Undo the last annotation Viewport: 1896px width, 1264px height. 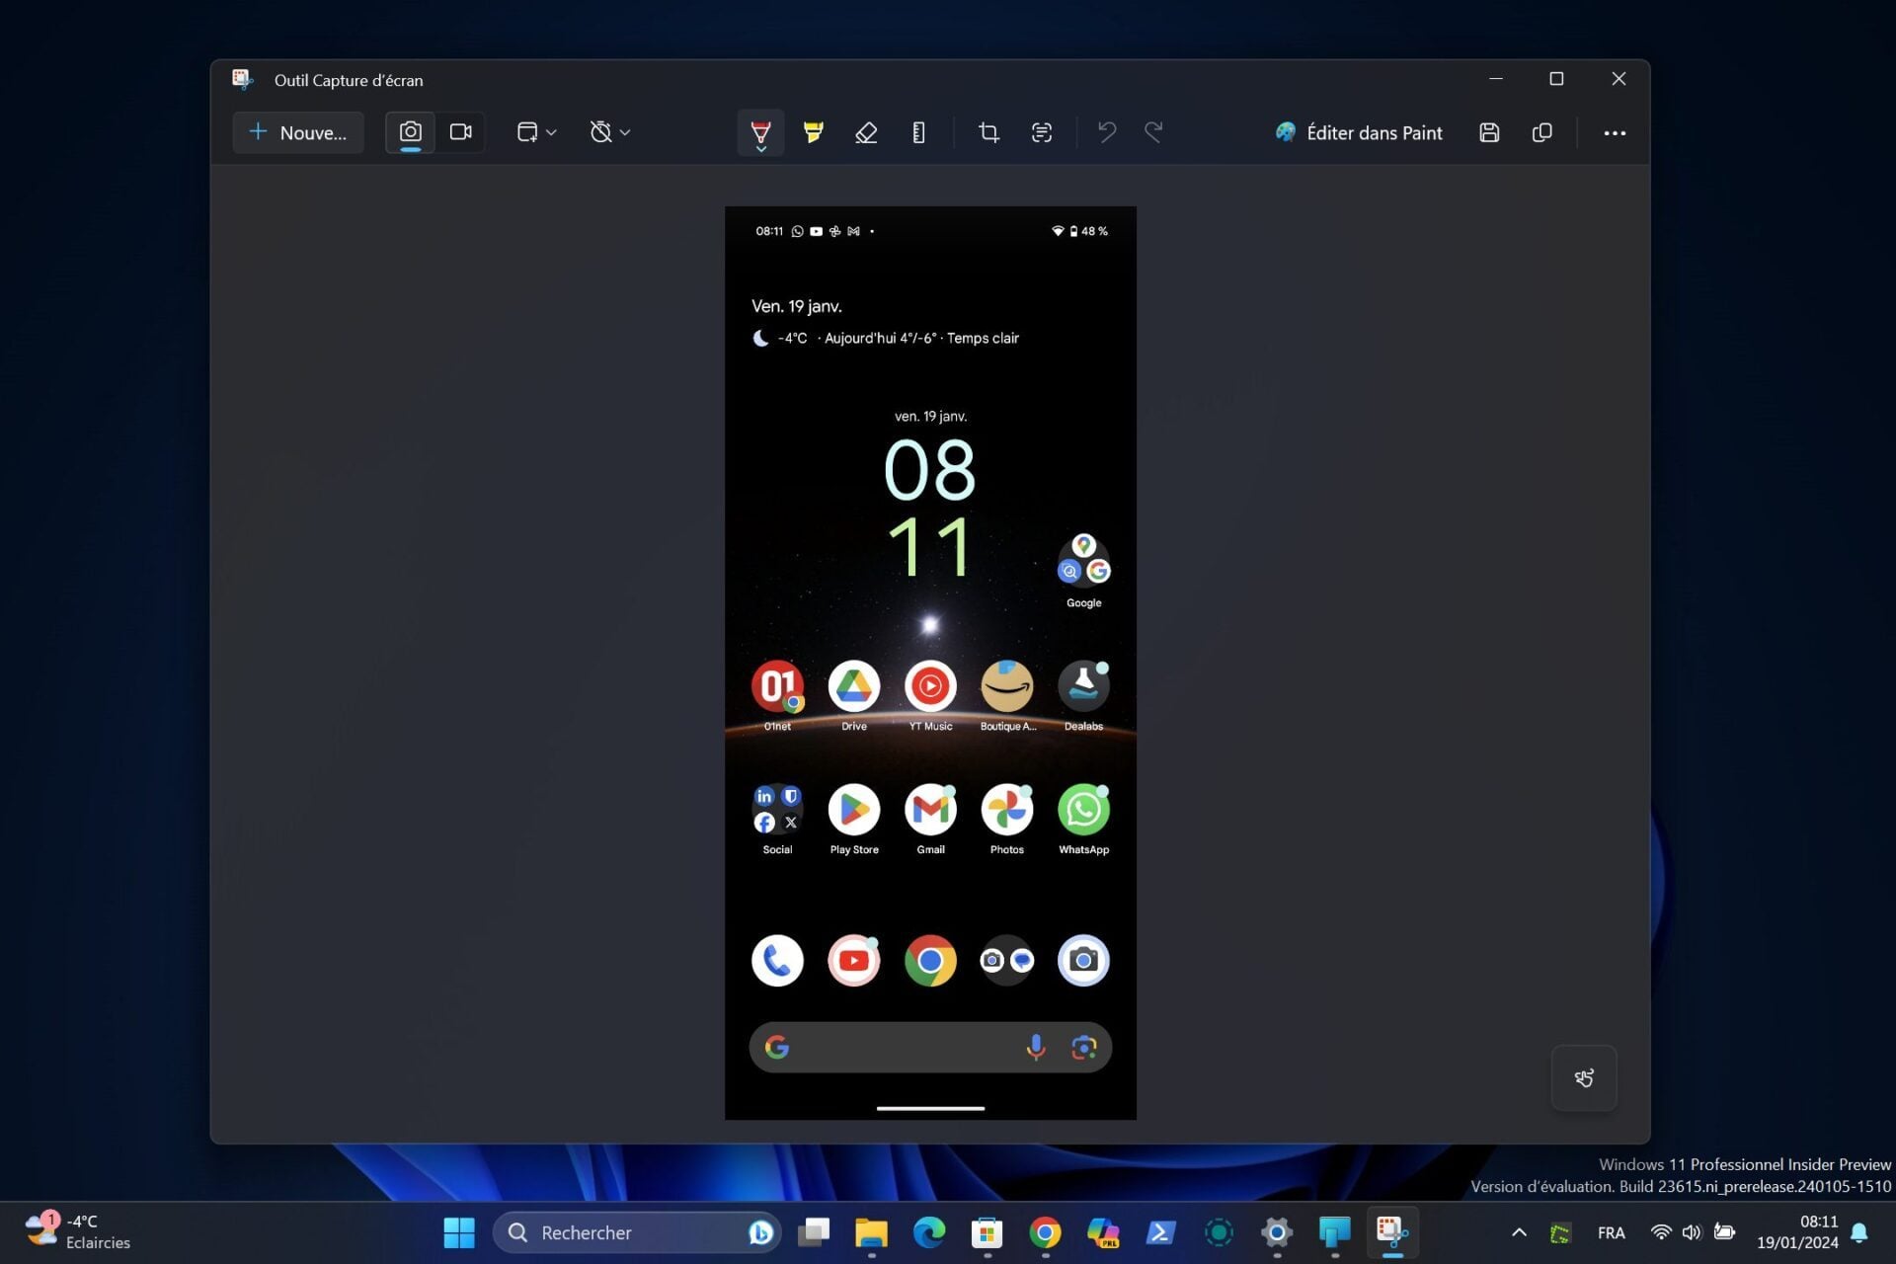(1106, 132)
